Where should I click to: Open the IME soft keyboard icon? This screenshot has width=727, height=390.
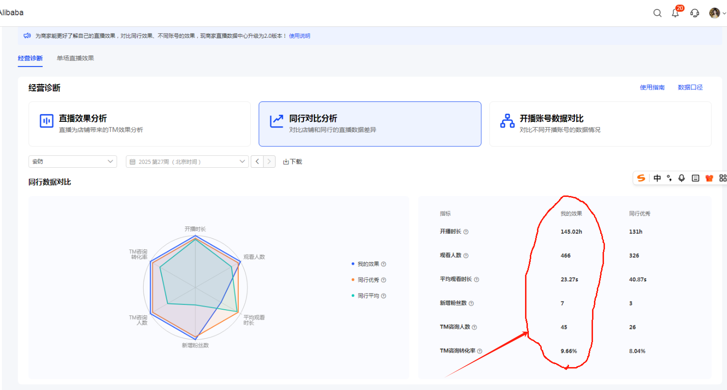pos(695,178)
